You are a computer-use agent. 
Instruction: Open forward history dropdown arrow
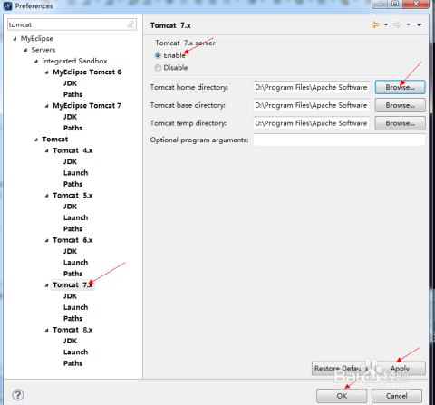(408, 24)
